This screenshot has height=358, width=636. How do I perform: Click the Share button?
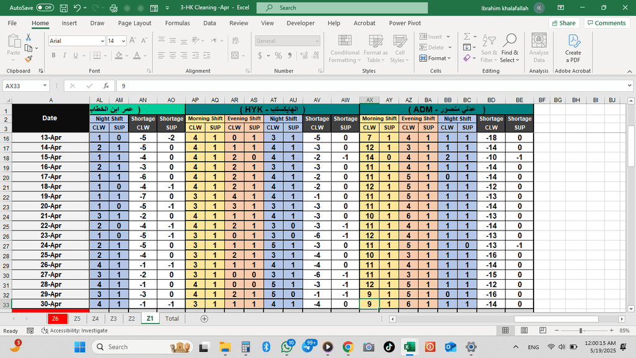(563, 23)
